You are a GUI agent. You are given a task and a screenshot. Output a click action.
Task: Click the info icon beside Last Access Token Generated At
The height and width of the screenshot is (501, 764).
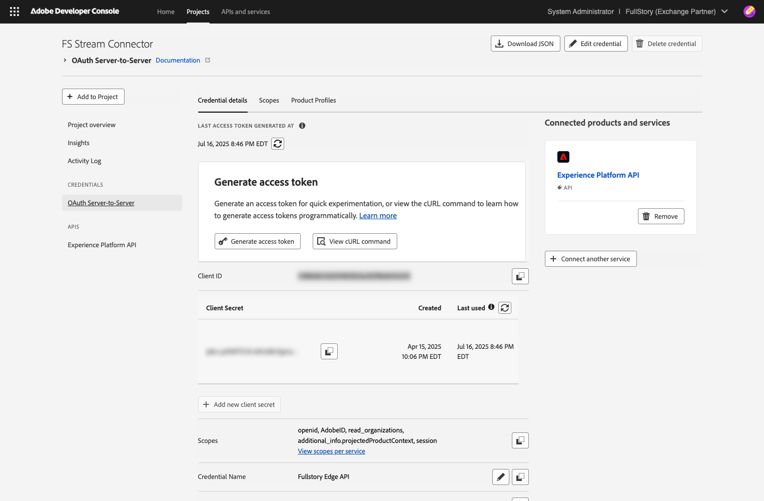click(302, 126)
